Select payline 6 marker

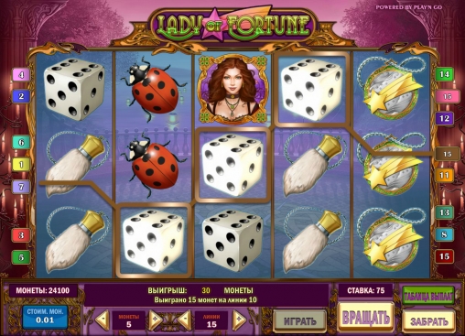pyautogui.click(x=21, y=142)
